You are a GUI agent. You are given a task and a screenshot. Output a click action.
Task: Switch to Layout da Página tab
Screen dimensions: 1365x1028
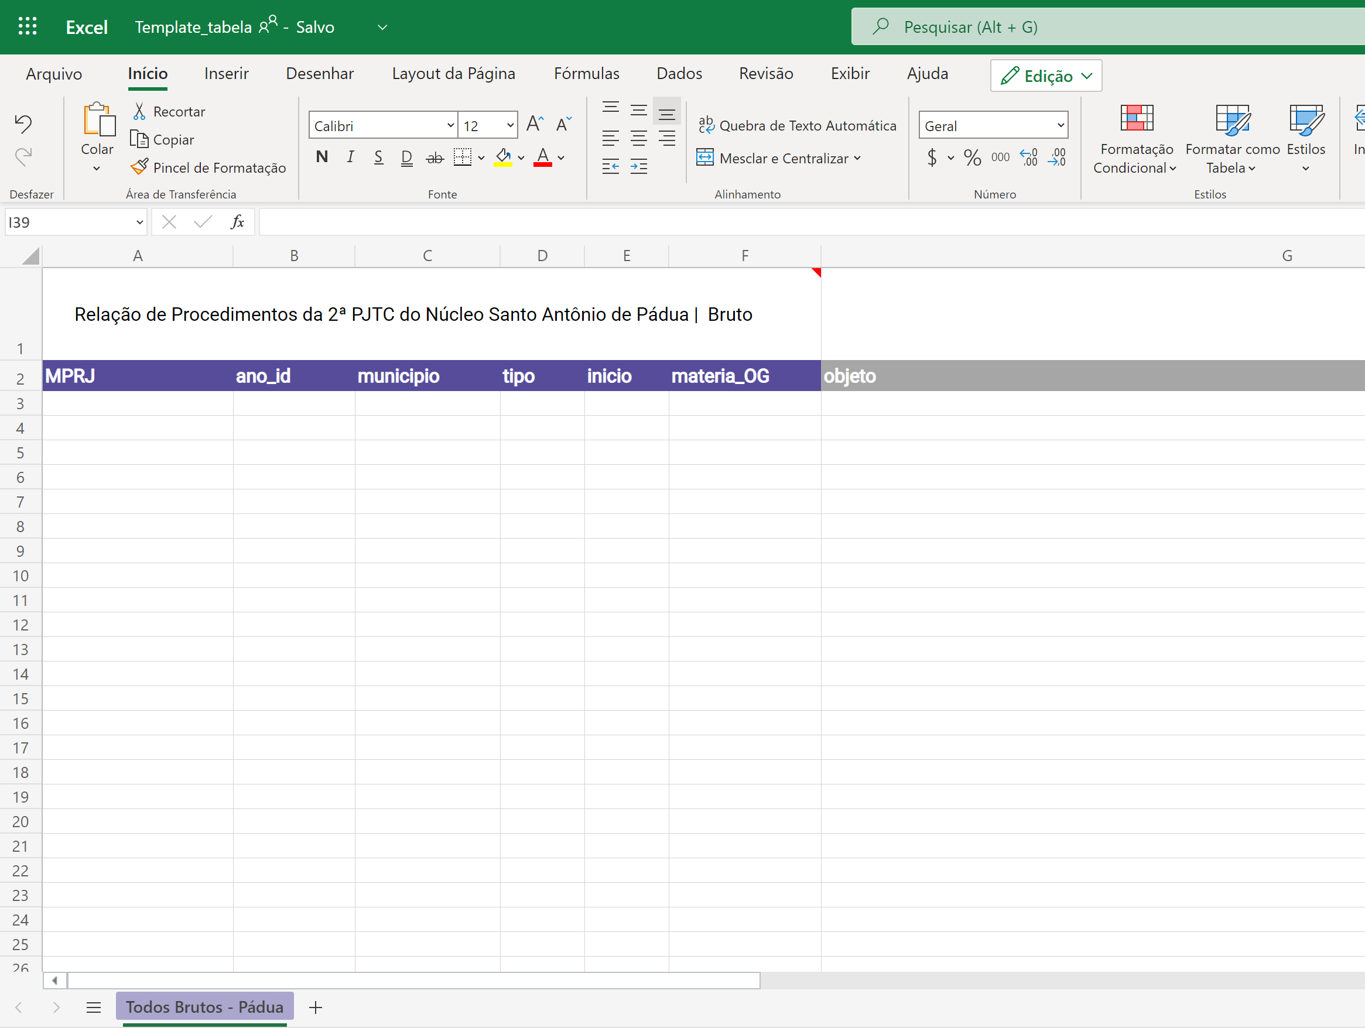(454, 73)
